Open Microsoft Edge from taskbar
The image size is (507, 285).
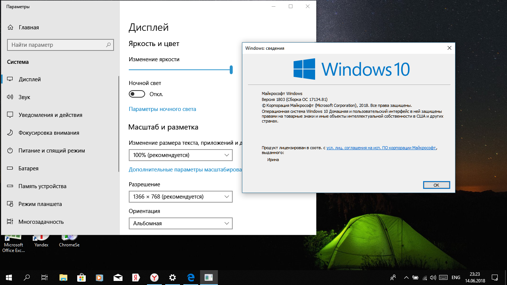pos(191,277)
